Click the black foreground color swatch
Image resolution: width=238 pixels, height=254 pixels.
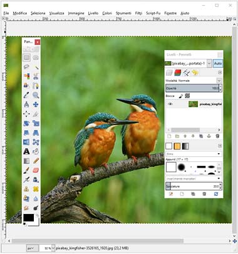(x=28, y=218)
